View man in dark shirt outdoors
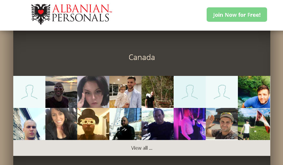 (x=157, y=124)
